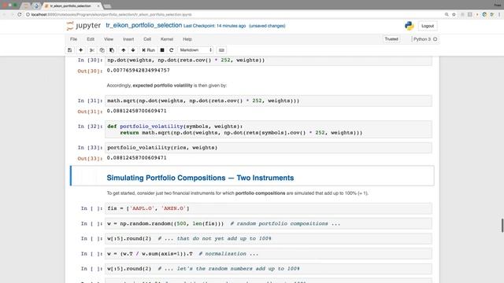Move the selected cell down
The image size is (504, 283).
point(133,50)
